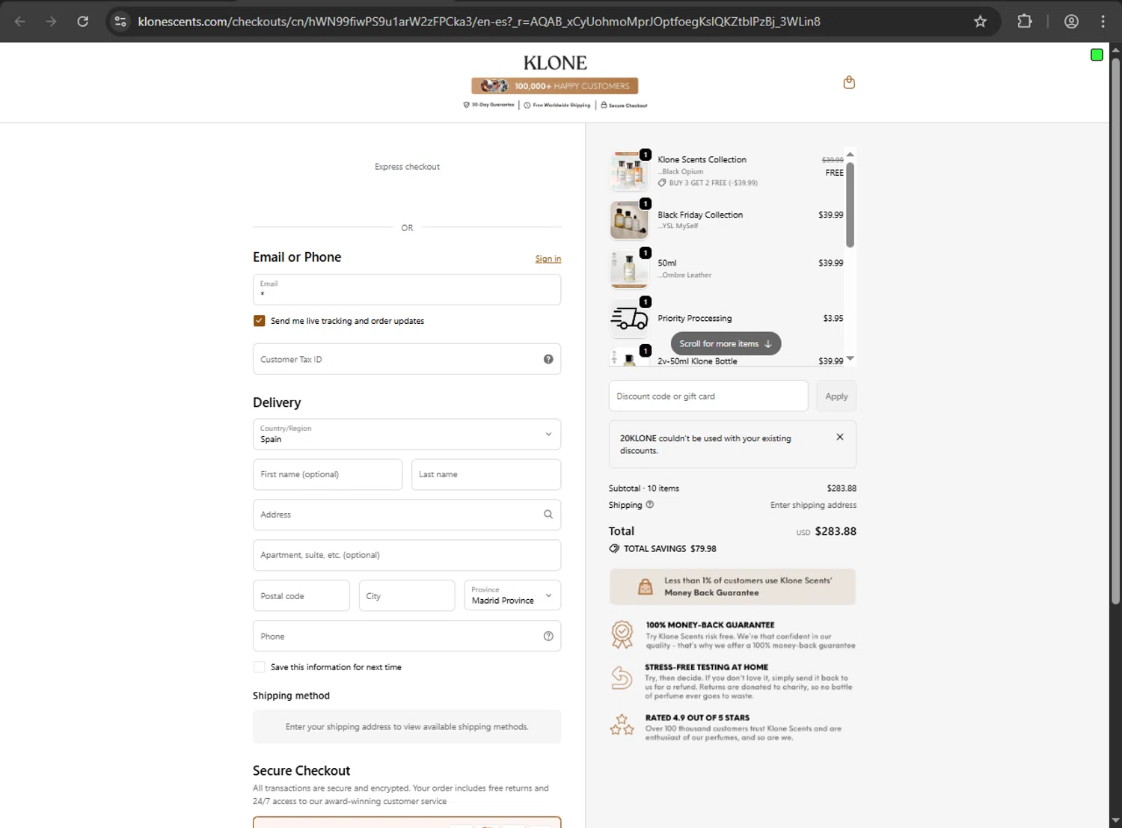This screenshot has height=828, width=1122.
Task: Focus the Customer Tax ID field
Action: [x=407, y=359]
